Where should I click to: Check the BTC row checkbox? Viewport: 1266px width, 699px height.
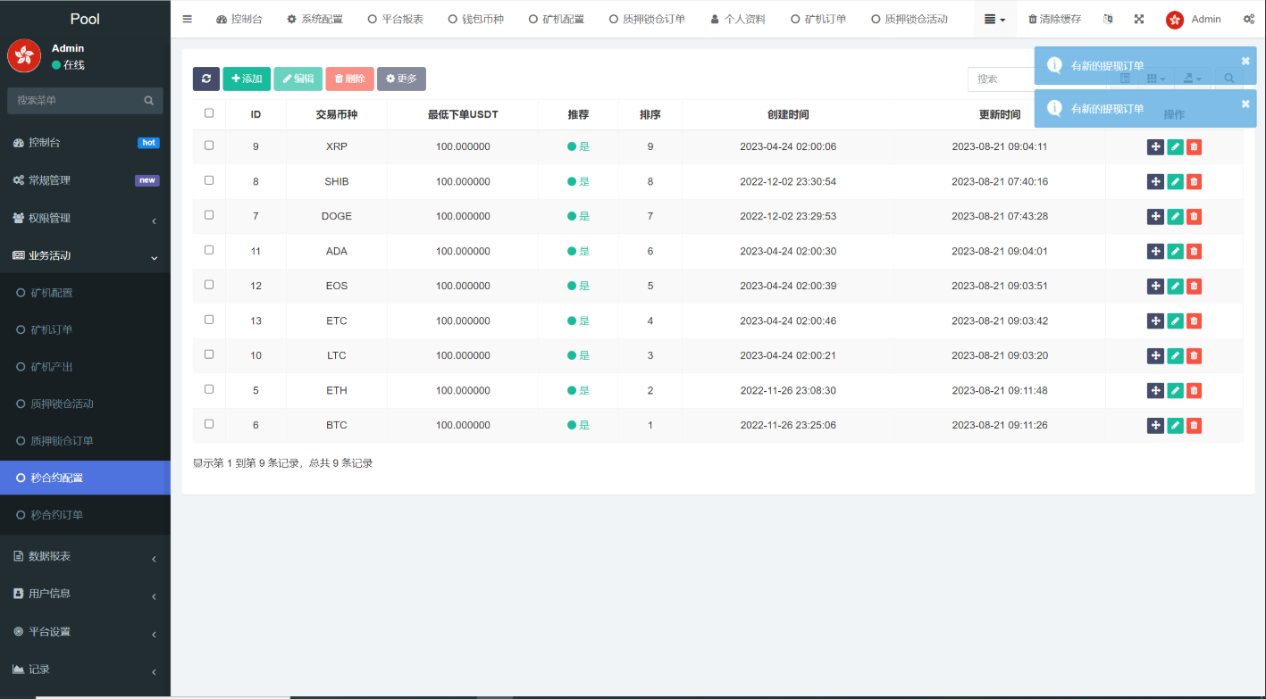[209, 423]
